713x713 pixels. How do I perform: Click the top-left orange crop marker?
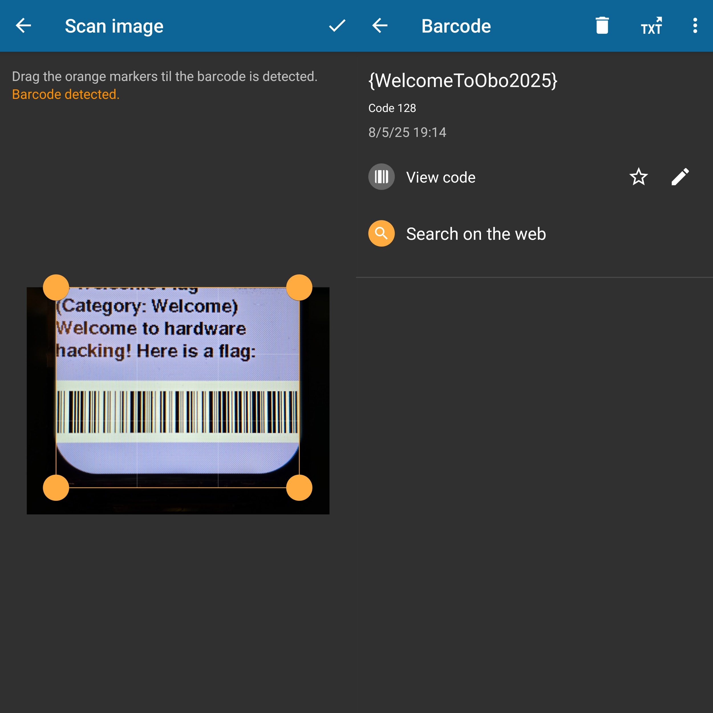coord(56,287)
